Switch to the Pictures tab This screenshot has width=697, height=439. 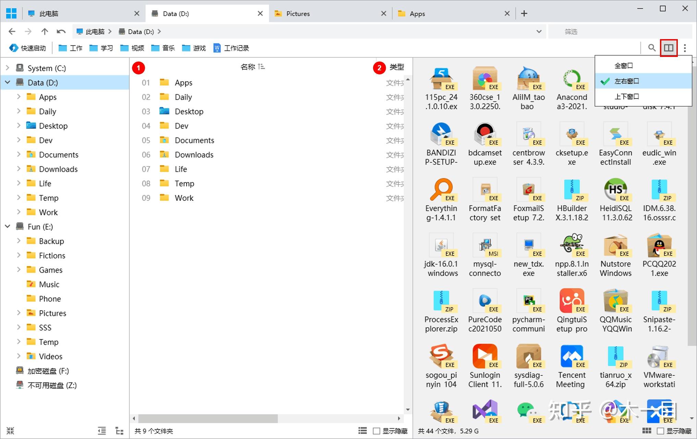click(x=331, y=13)
